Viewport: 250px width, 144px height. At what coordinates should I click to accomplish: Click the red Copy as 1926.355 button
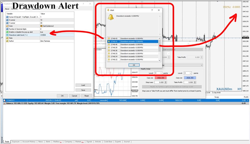pyautogui.click(x=161, y=78)
